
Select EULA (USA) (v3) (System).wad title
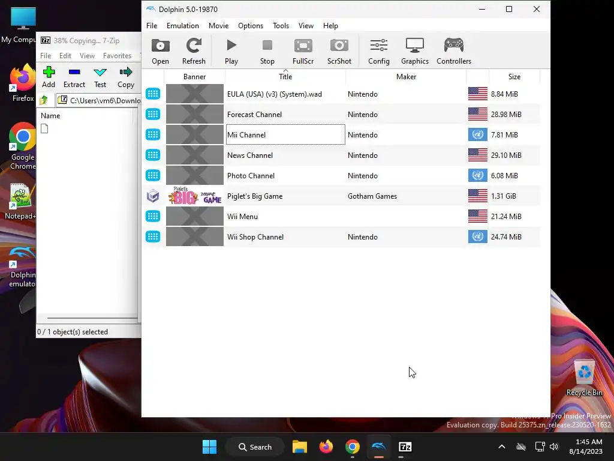275,94
